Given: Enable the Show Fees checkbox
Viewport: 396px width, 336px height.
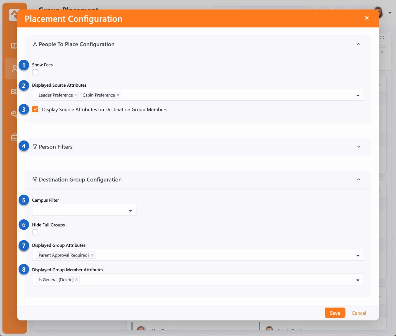Looking at the screenshot, I should [35, 72].
